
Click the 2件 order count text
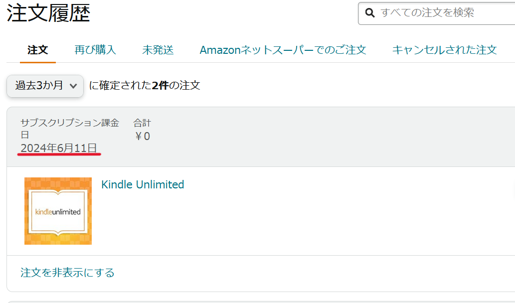click(x=160, y=85)
